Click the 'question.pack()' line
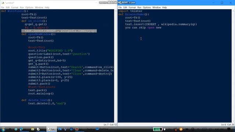 tap(41, 57)
